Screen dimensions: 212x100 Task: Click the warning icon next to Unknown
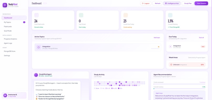pyautogui.click(x=171, y=65)
